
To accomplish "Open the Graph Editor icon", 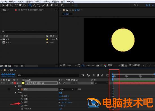I will click(108, 75).
